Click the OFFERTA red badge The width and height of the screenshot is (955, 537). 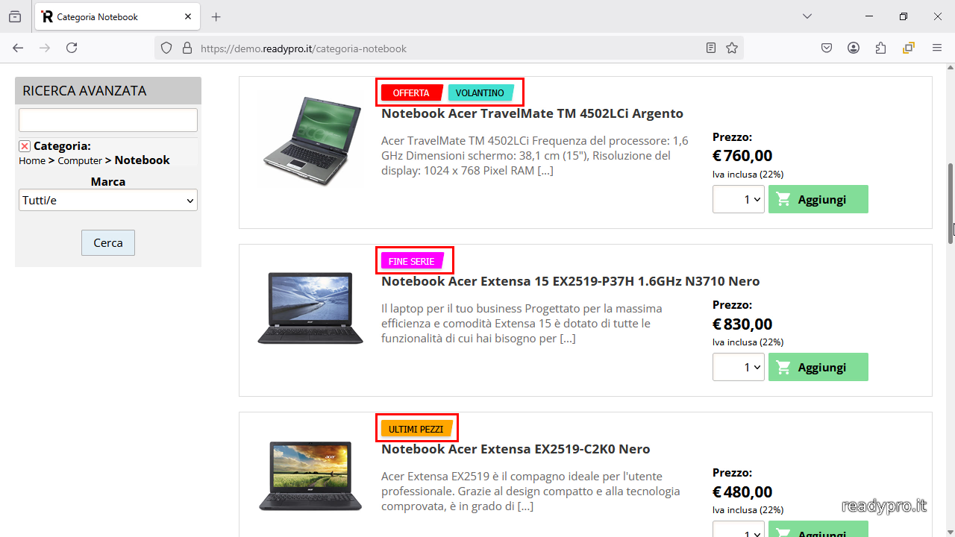tap(412, 92)
